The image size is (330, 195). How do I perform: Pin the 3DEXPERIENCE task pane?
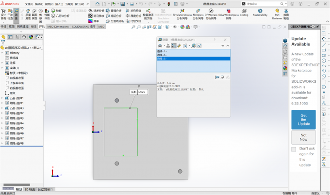click(x=317, y=27)
